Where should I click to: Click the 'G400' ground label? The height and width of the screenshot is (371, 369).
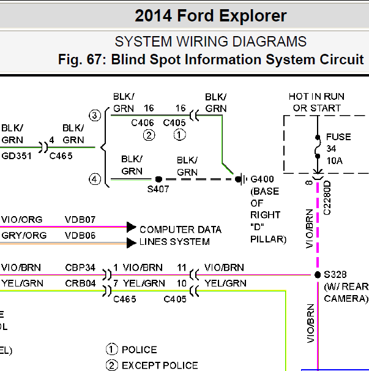point(262,179)
